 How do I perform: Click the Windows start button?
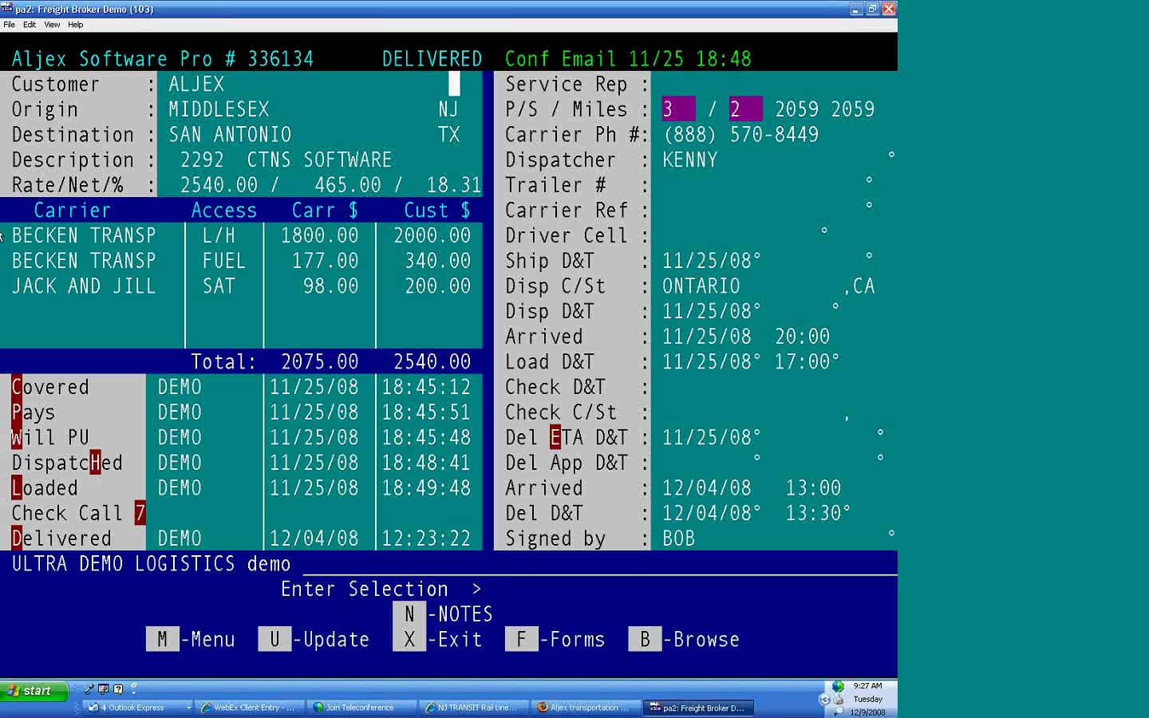34,691
